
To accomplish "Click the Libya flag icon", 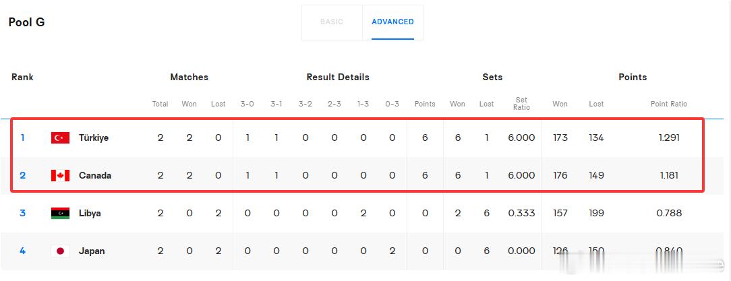I will (60, 213).
